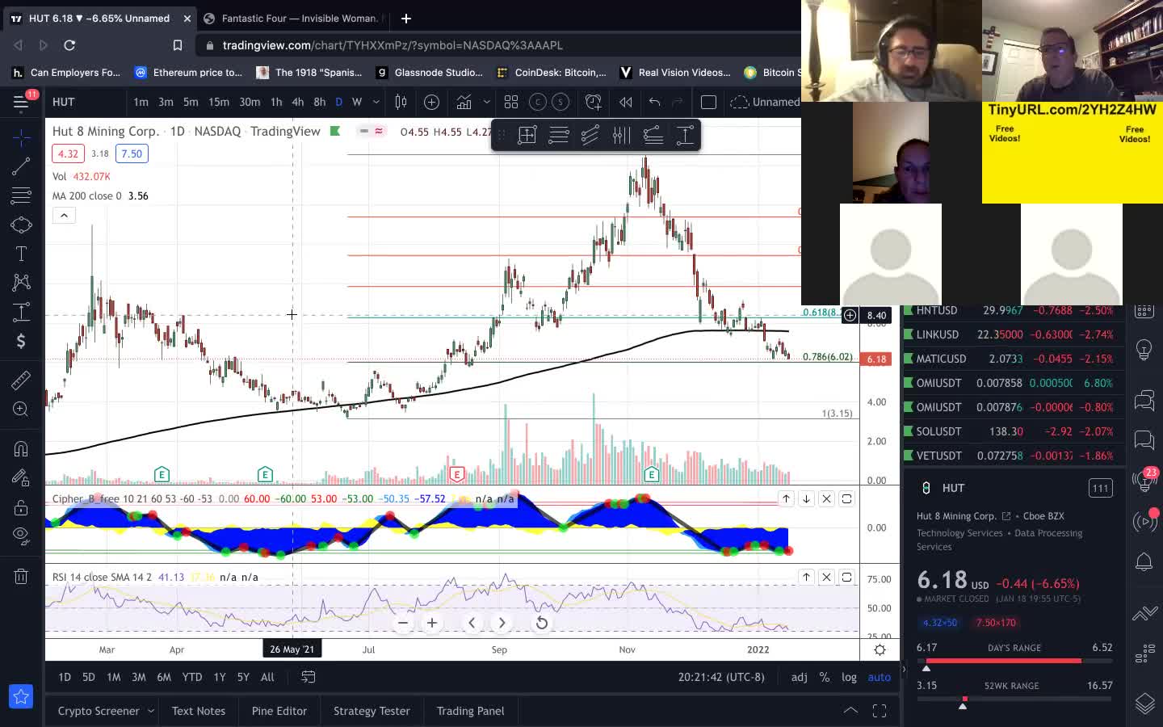Expand the Crypto Screener dropdown
This screenshot has height=727, width=1163.
click(x=150, y=711)
